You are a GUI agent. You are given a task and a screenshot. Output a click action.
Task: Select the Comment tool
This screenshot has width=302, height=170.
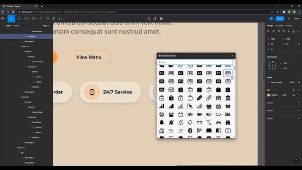coord(60,19)
